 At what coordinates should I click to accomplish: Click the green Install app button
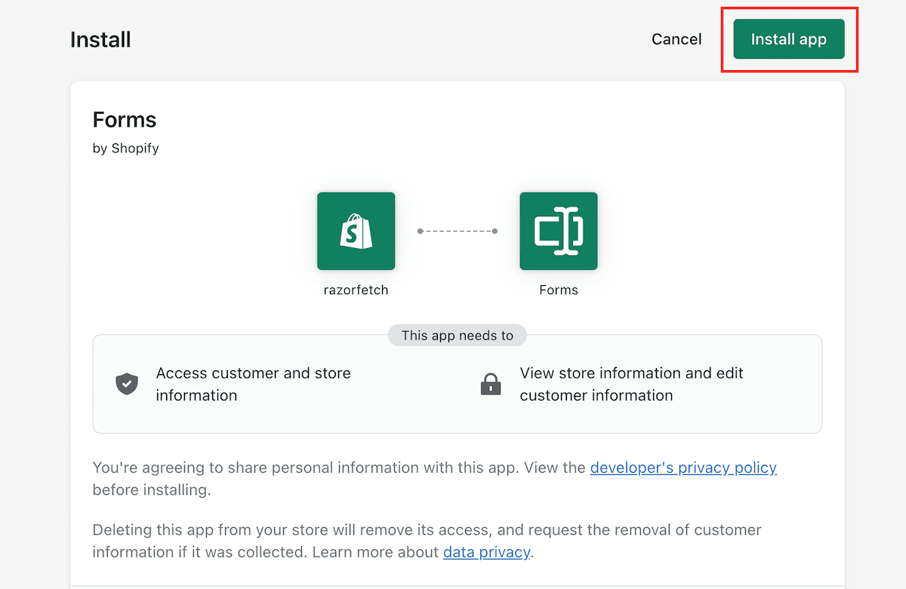pos(788,39)
